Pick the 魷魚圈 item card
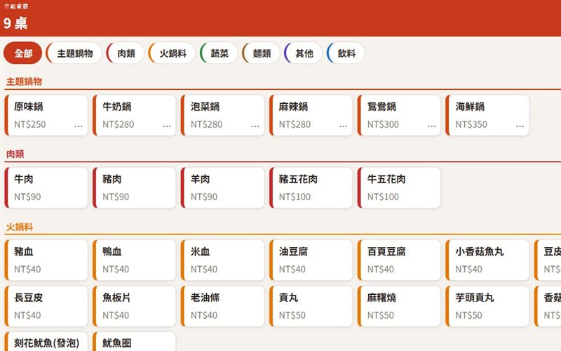Screen dimensions: 561x351 tap(134, 341)
